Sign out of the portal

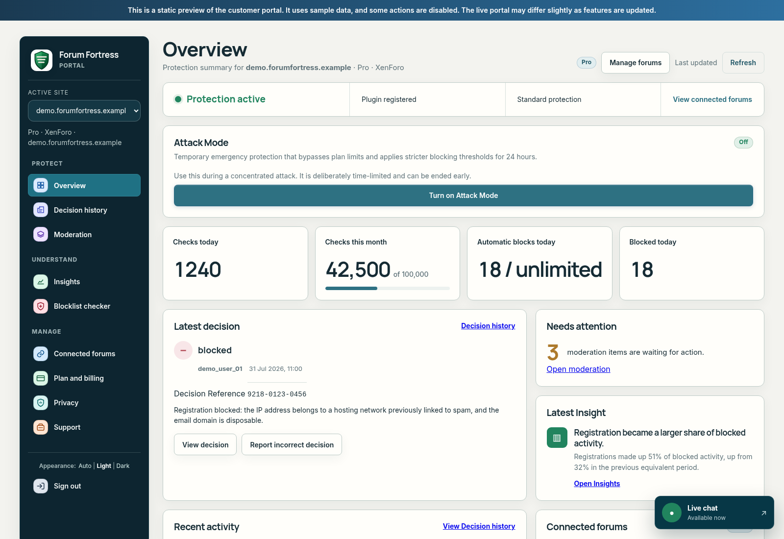click(x=84, y=486)
